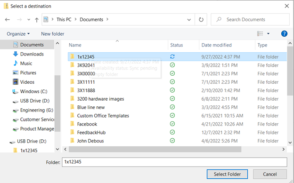294x183 pixels.
Task: Select Custom Office Templates folder
Action: (x=103, y=116)
